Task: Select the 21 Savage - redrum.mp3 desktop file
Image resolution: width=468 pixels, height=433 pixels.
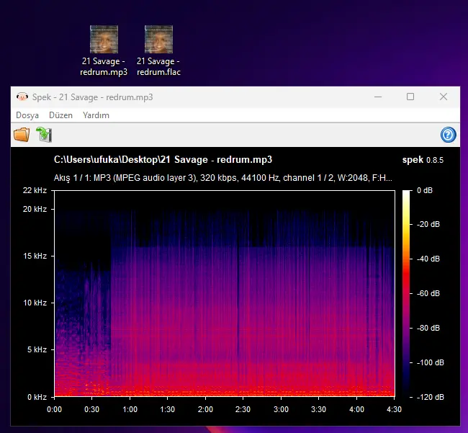Action: coord(104,50)
